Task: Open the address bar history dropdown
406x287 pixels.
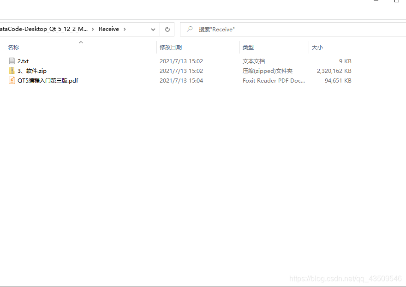Action: pyautogui.click(x=153, y=30)
